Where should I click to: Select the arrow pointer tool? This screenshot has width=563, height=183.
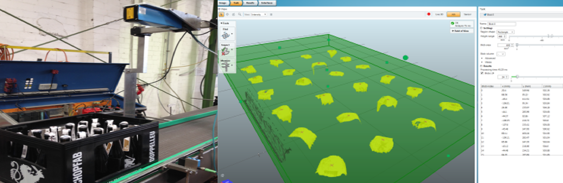tap(221, 14)
